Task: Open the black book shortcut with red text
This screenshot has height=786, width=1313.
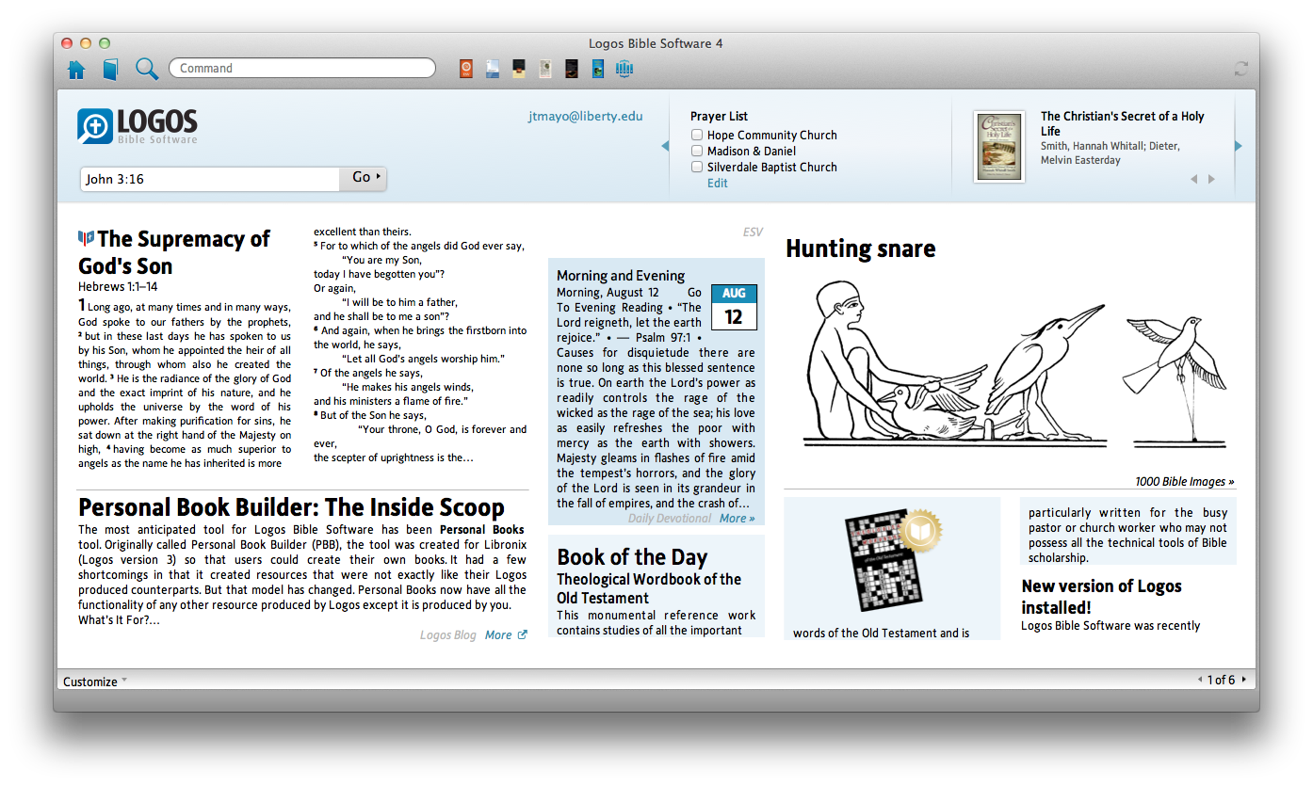Action: (x=571, y=68)
